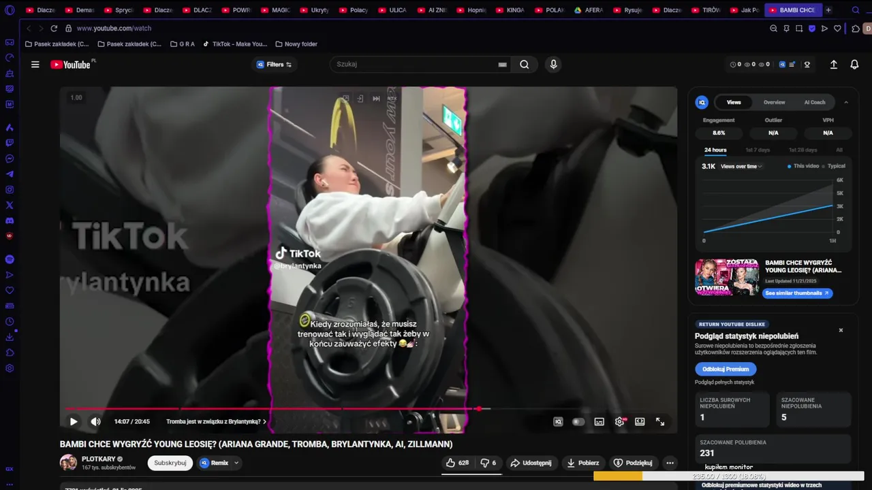Open downloads in Opera sidebar

point(10,337)
